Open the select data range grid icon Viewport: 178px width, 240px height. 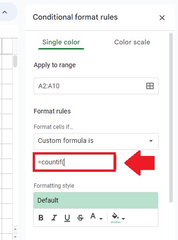point(150,86)
